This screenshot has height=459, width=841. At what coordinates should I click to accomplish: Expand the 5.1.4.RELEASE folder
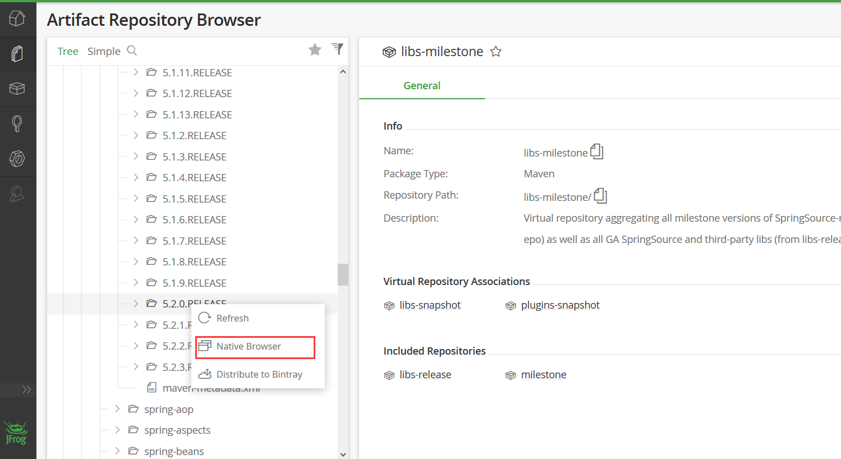[x=136, y=177]
